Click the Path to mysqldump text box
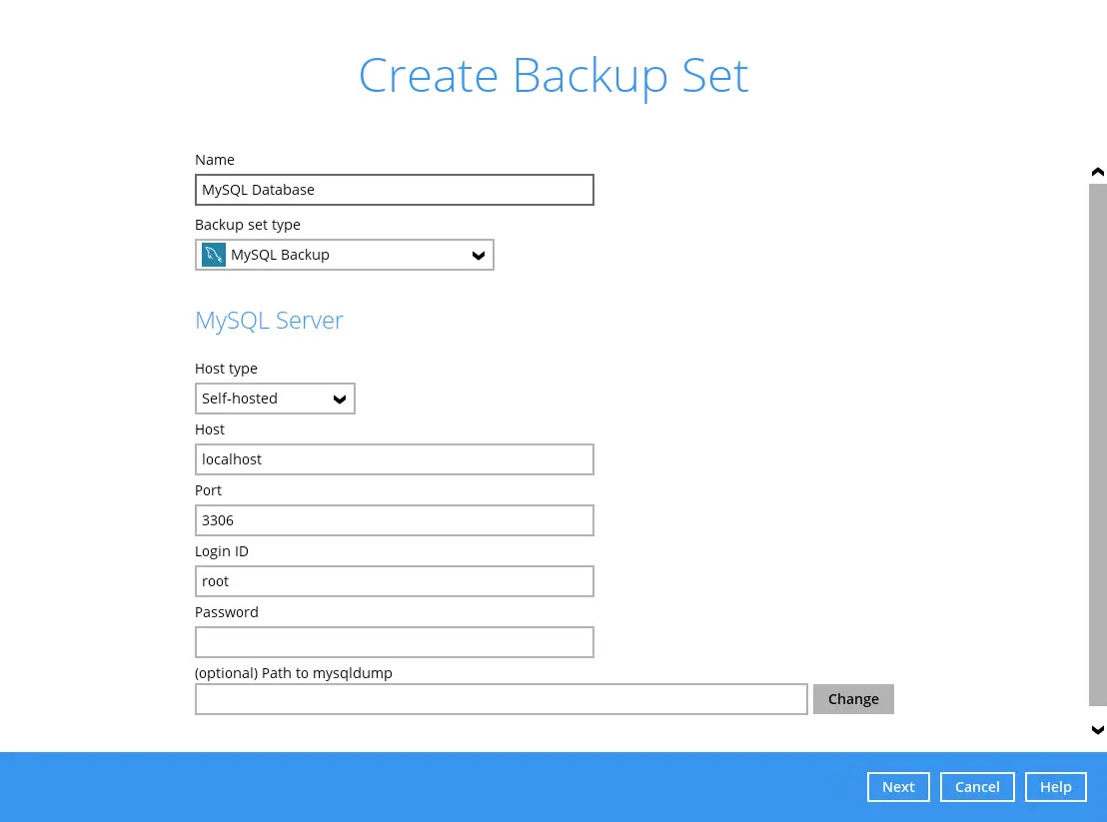 [x=501, y=699]
